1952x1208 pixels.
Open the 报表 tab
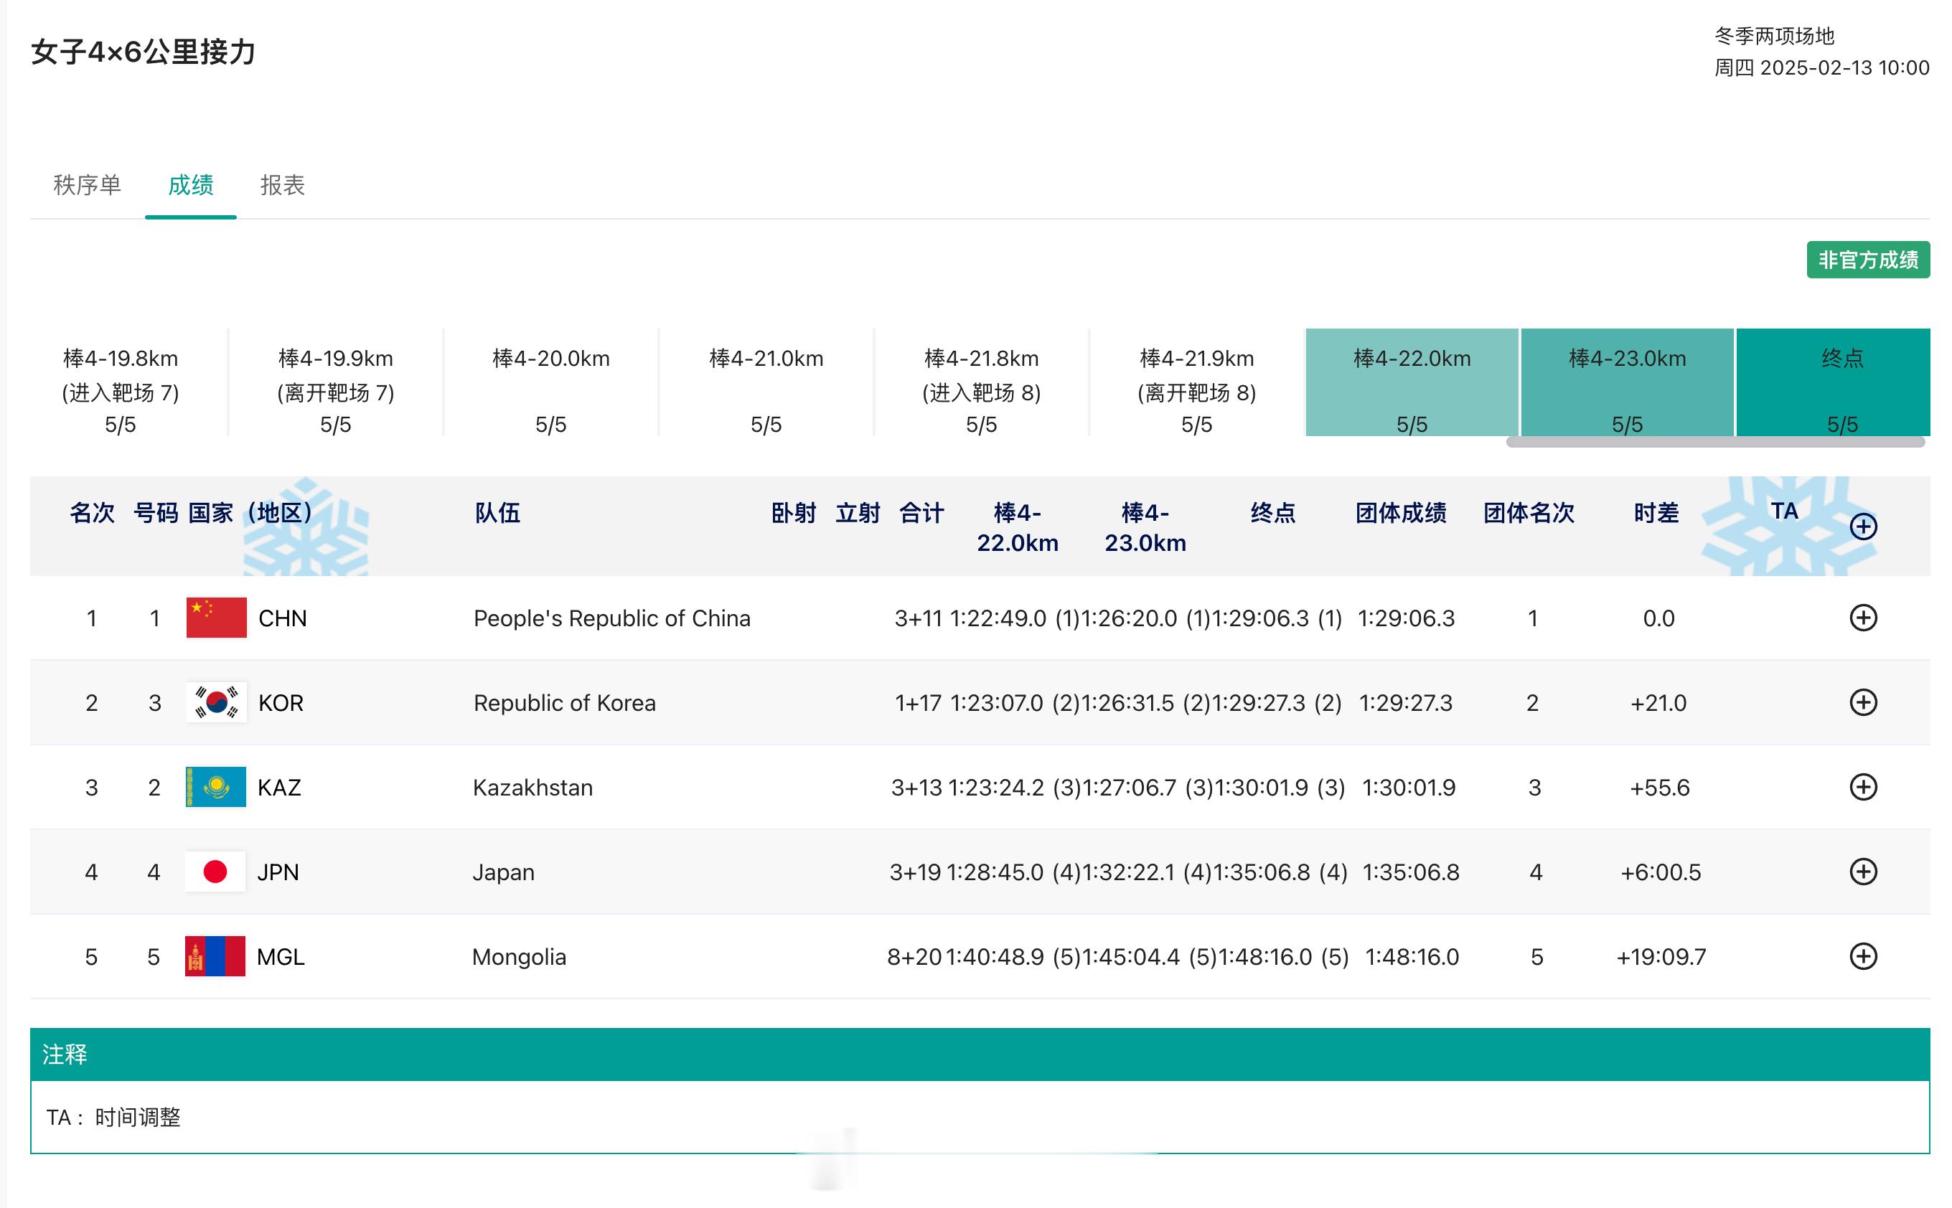[x=282, y=185]
